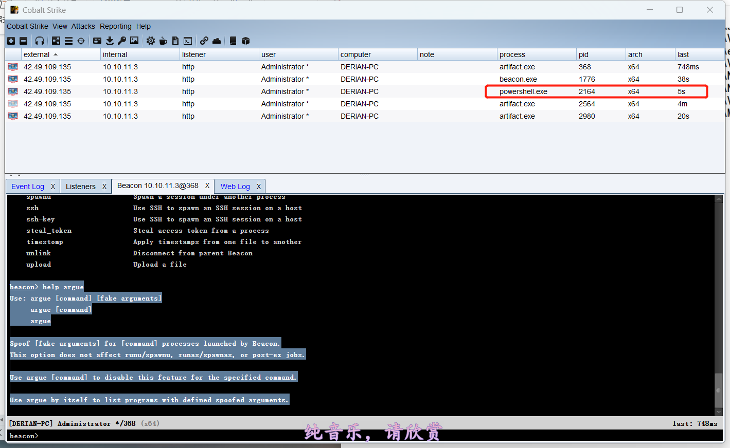Screen dimensions: 730x448
Task: Click the session icon of the PID 2980 row
Action: (x=13, y=116)
